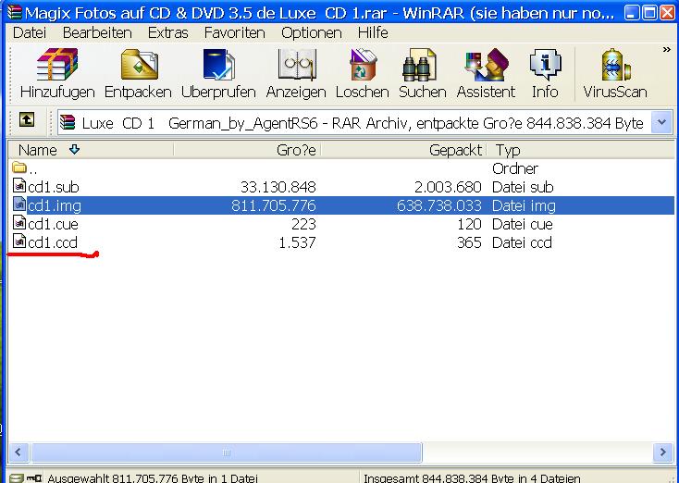The image size is (679, 483).
Task: Click the horizontal scrollbar thumb
Action: pyautogui.click(x=227, y=452)
